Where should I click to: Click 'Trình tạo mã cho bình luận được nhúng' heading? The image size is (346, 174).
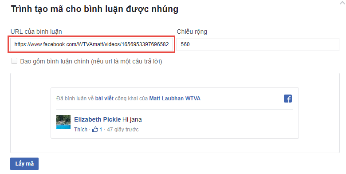(x=94, y=9)
